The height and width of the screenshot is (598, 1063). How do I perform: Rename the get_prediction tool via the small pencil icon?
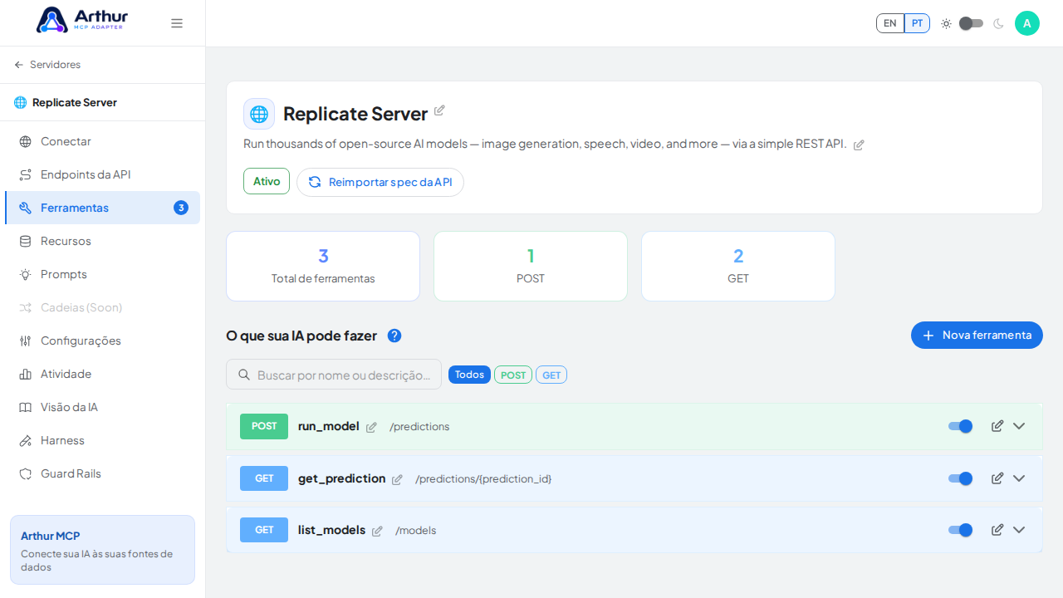click(397, 479)
